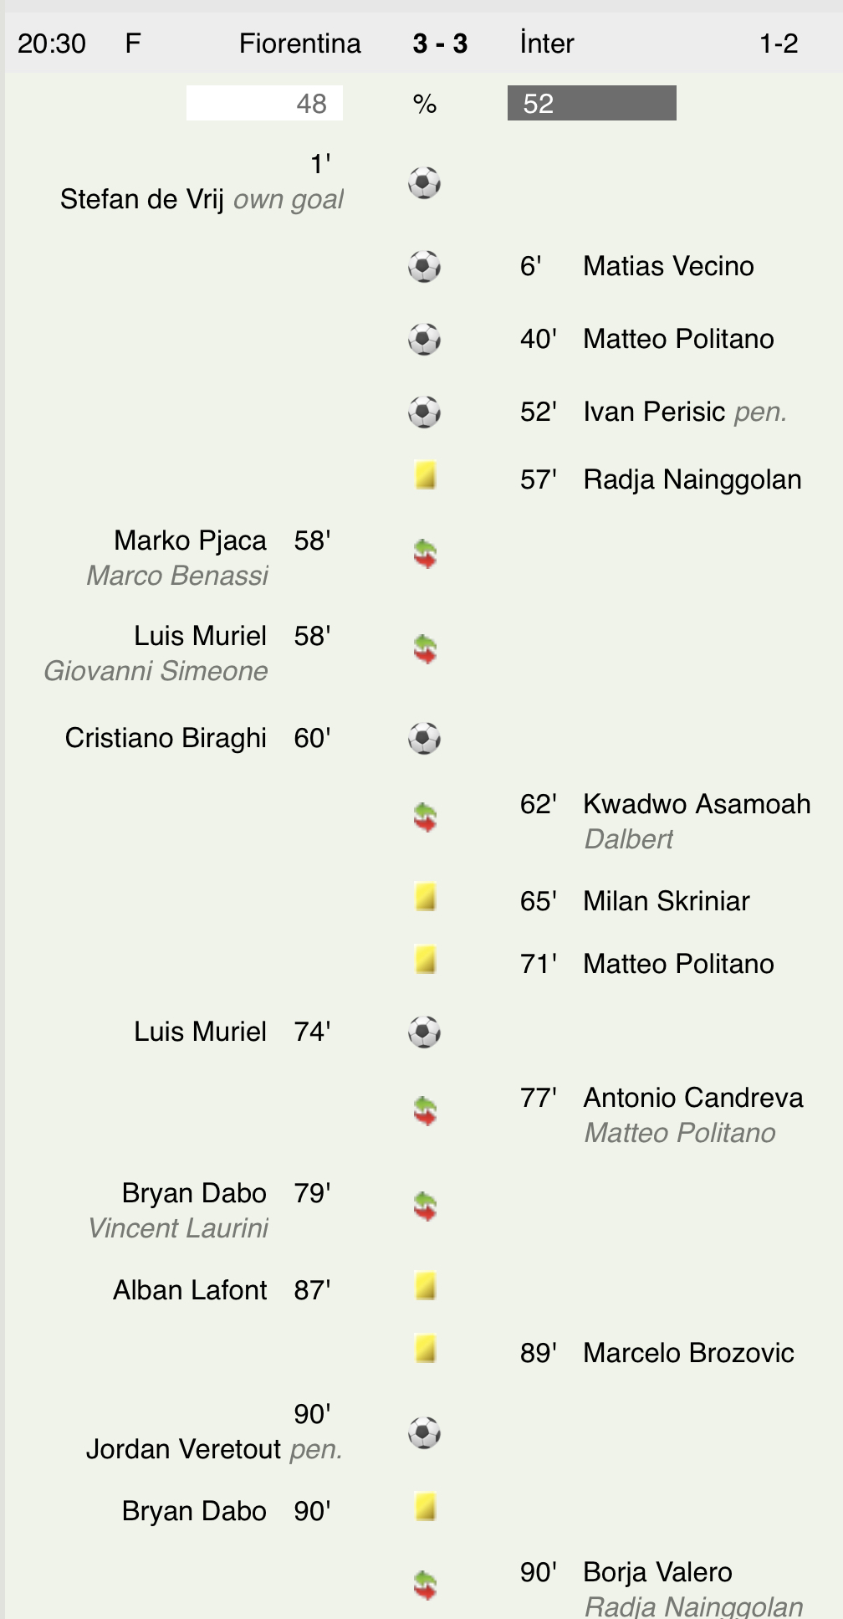Click the goal icon for Cristiano Biraghi

click(424, 739)
